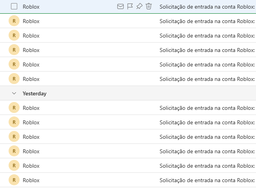Open highlighted email's subject 'Solicitação de entrada na conta Roblox'
This screenshot has height=188, width=256.
[207, 7]
